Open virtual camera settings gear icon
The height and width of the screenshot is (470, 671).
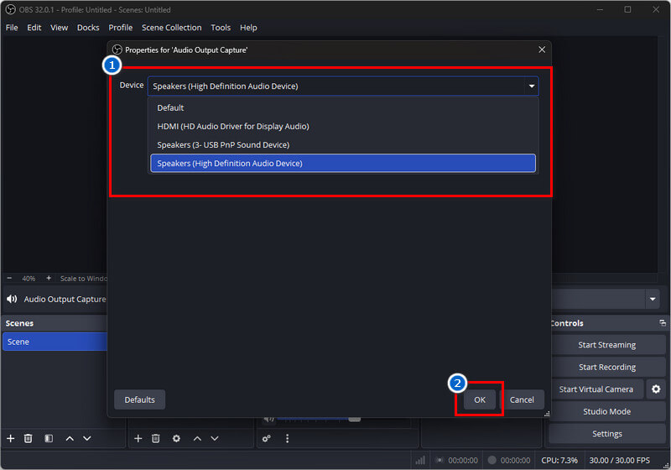point(656,389)
